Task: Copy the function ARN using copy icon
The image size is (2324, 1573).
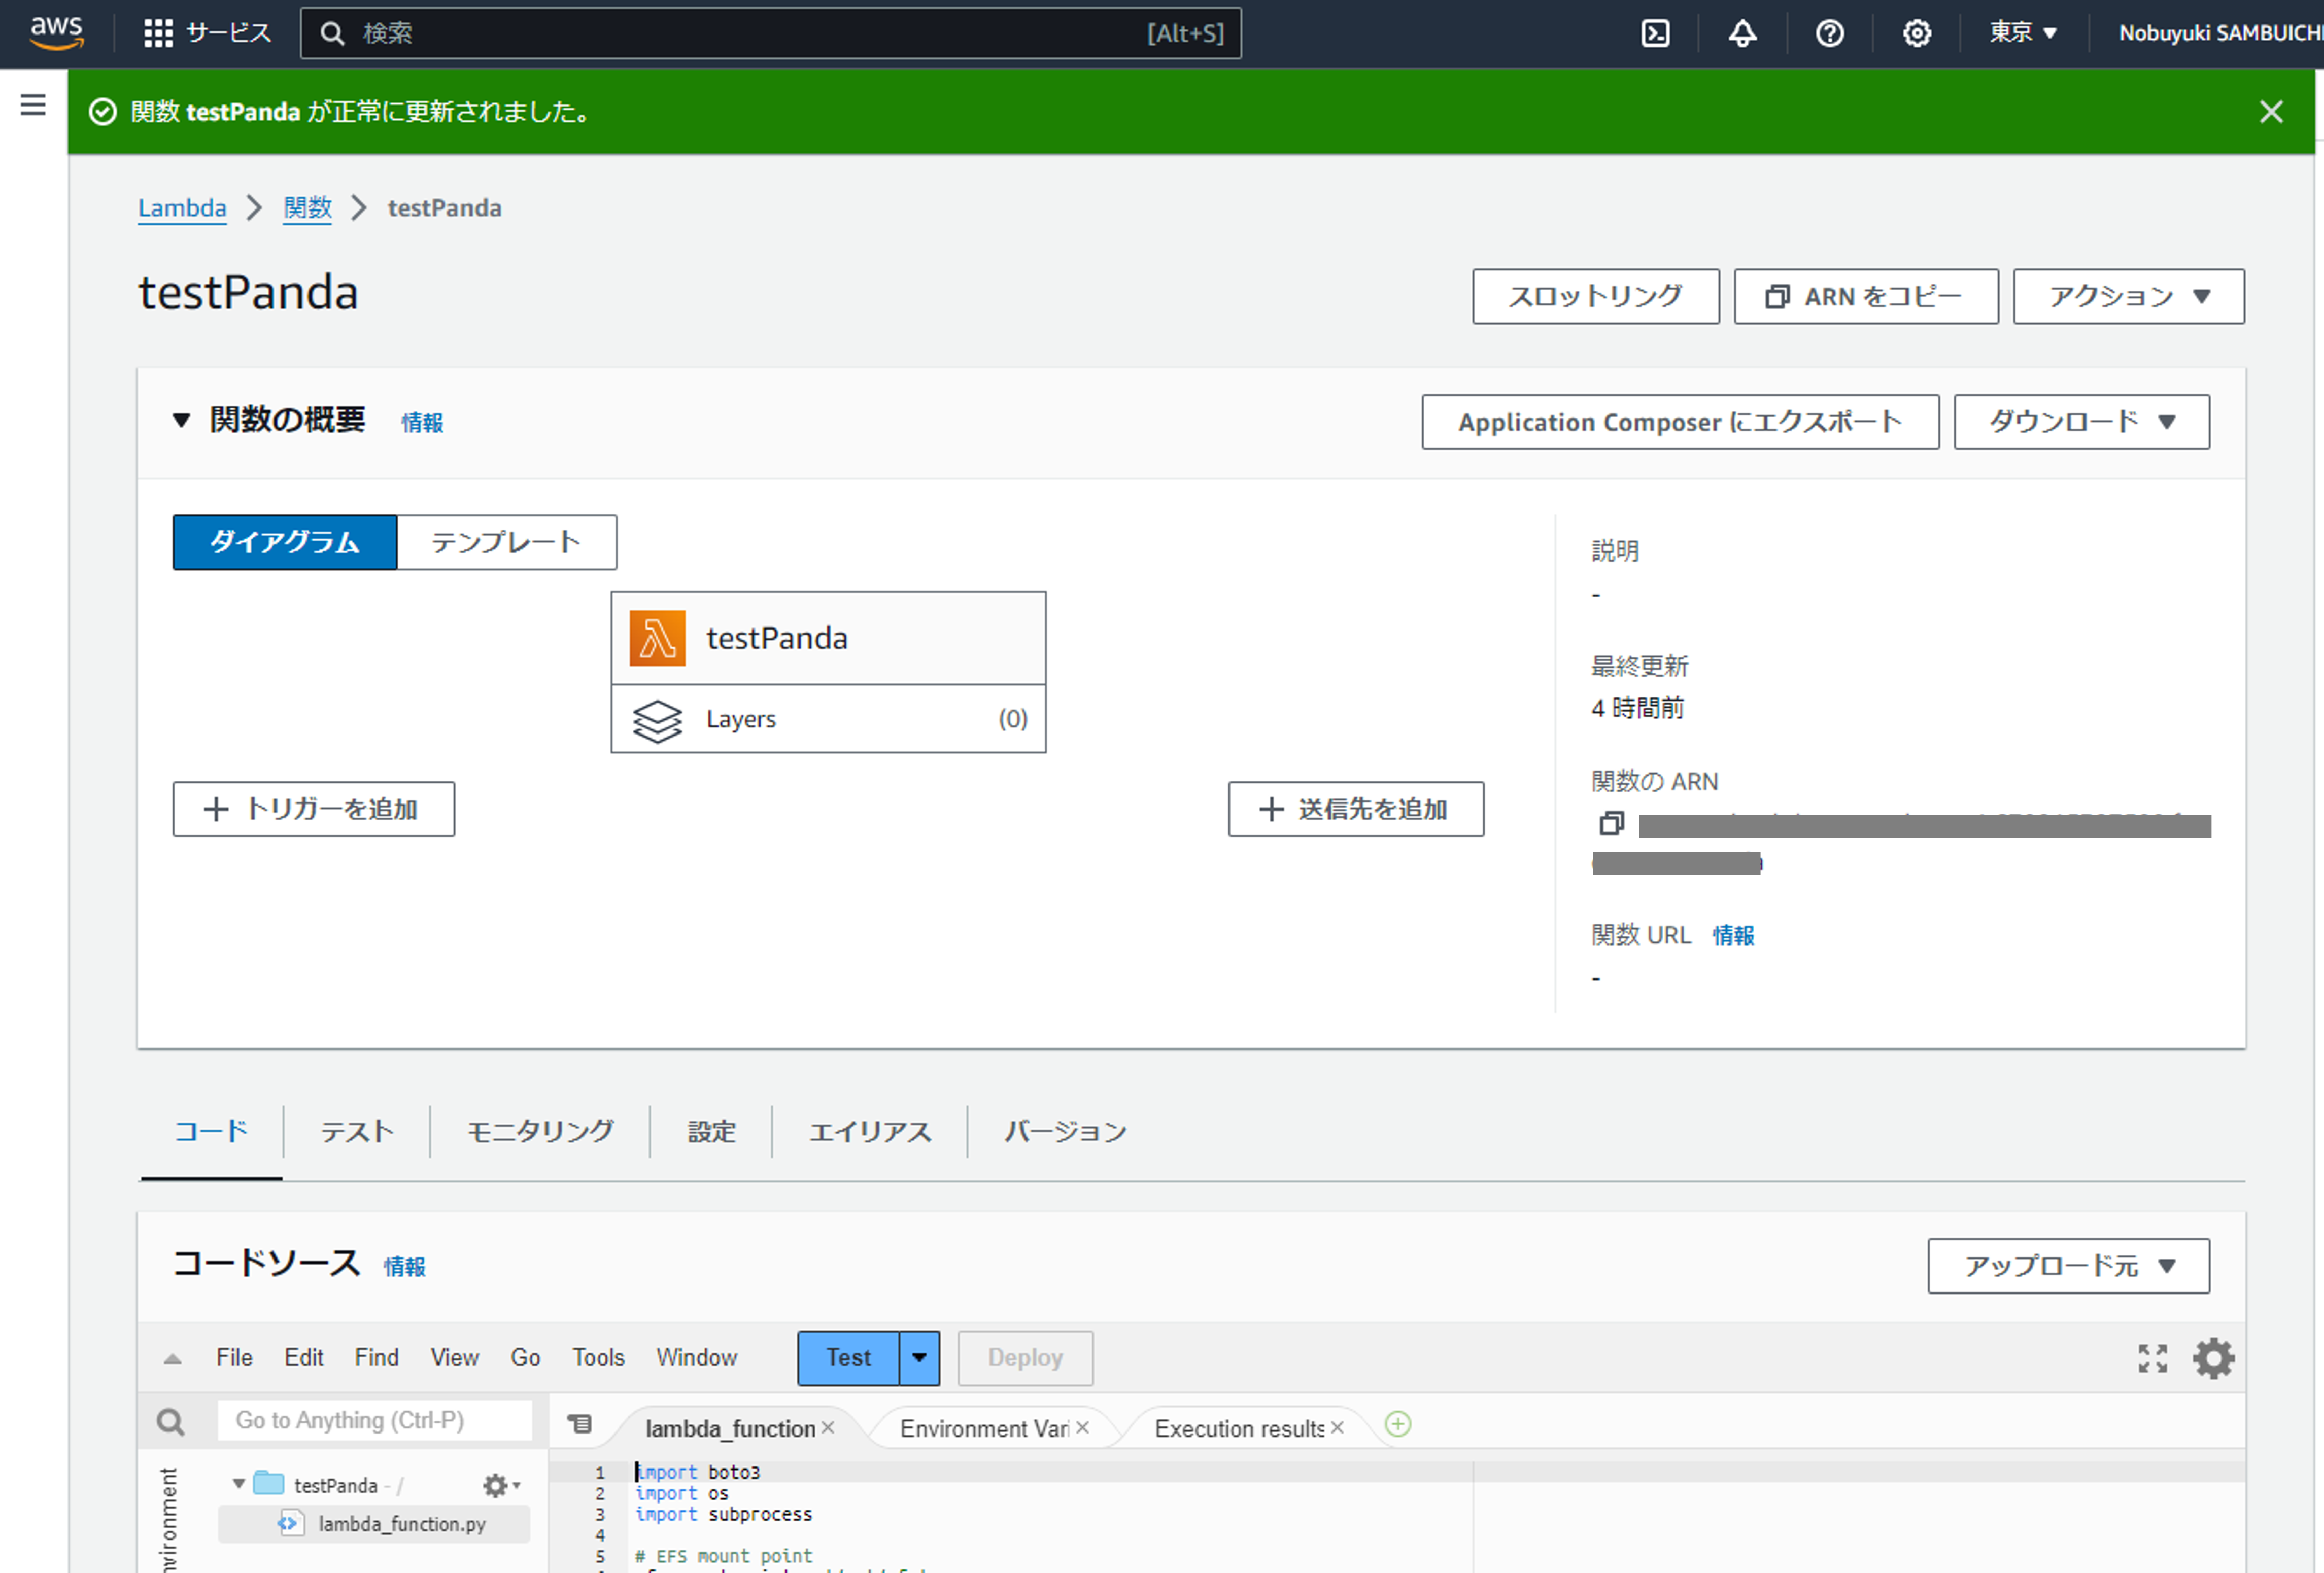Action: click(x=1611, y=823)
